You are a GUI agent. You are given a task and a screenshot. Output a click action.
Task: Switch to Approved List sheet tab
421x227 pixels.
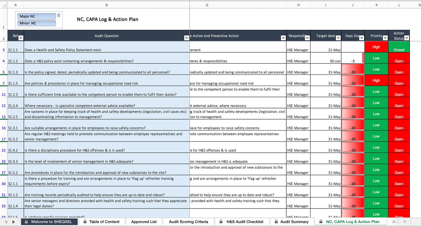144,222
